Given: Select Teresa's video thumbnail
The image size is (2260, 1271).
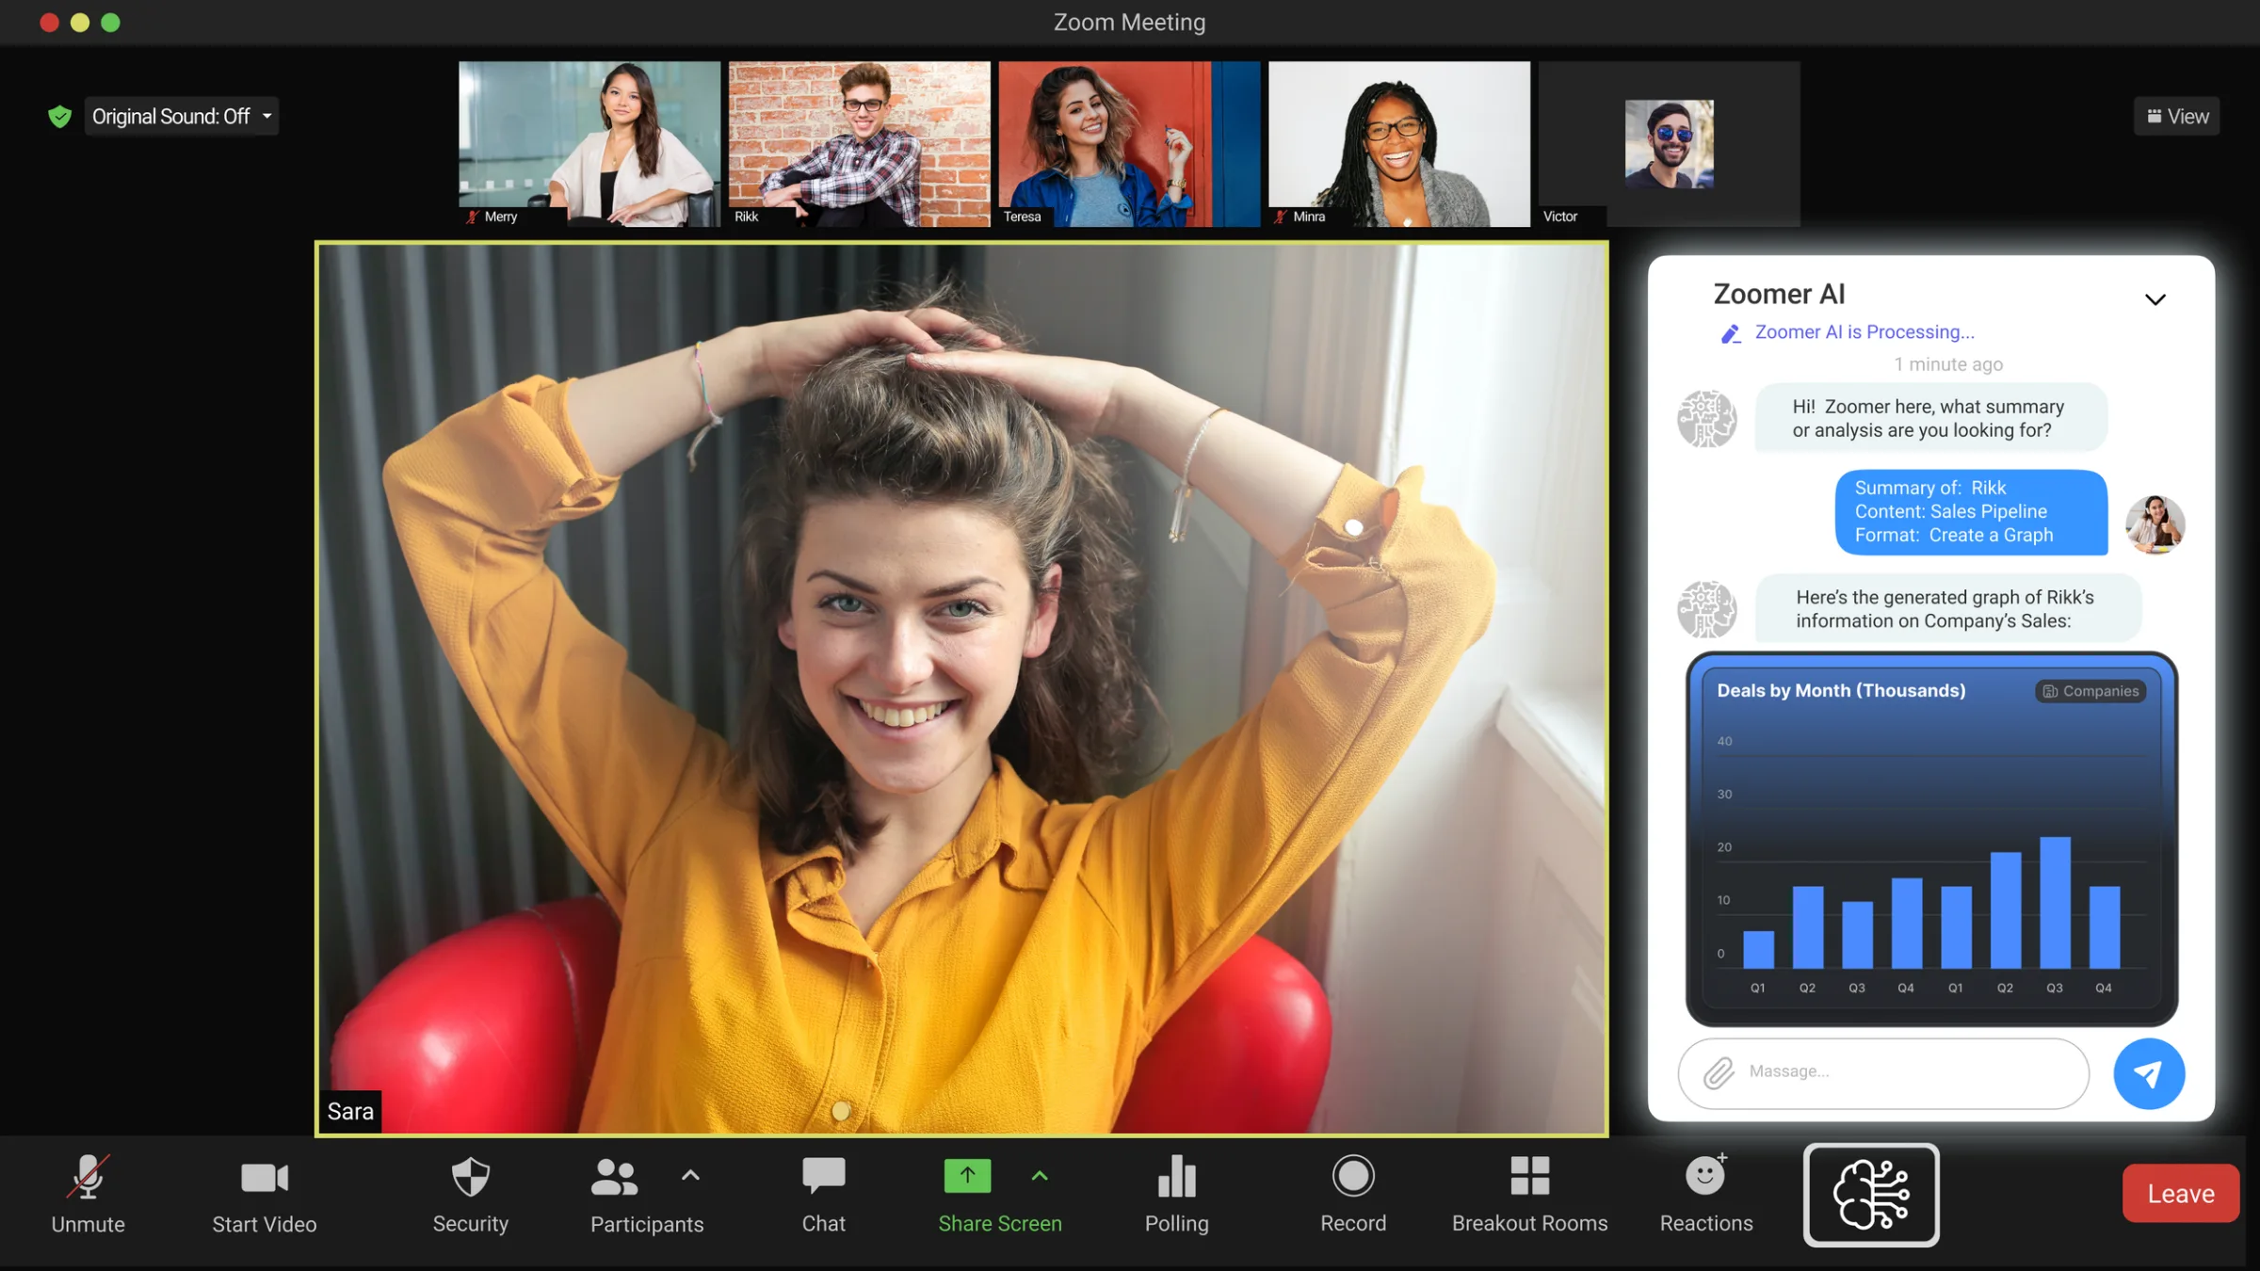Looking at the screenshot, I should pyautogui.click(x=1129, y=143).
